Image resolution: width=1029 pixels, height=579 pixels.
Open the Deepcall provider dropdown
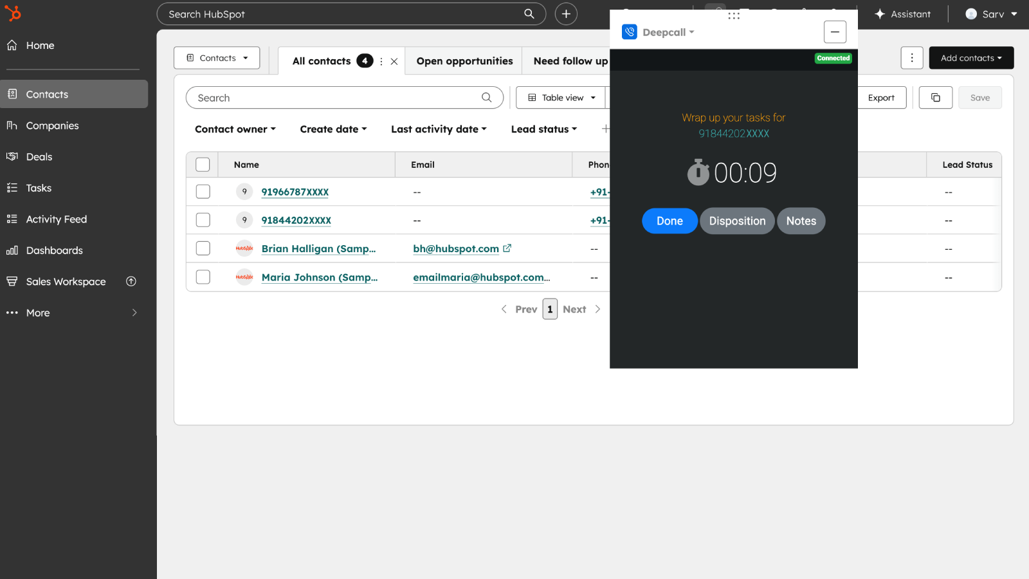(x=668, y=32)
